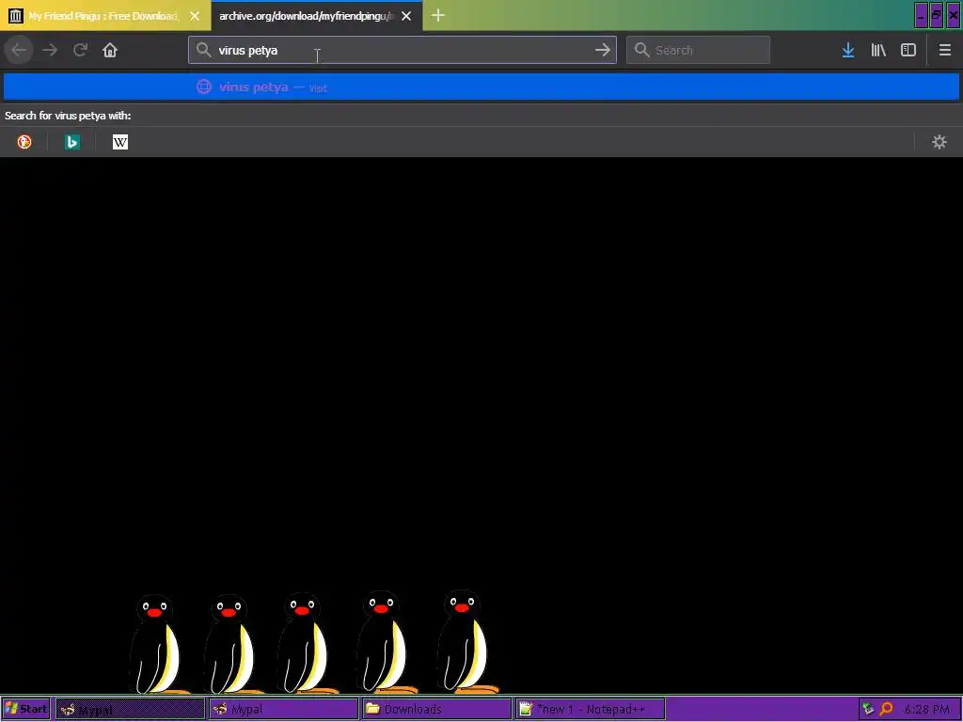Close the My Friend Pingu tab

[x=195, y=16]
